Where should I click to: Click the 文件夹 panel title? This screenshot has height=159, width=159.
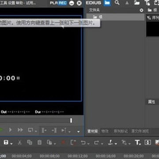pyautogui.click(x=95, y=10)
